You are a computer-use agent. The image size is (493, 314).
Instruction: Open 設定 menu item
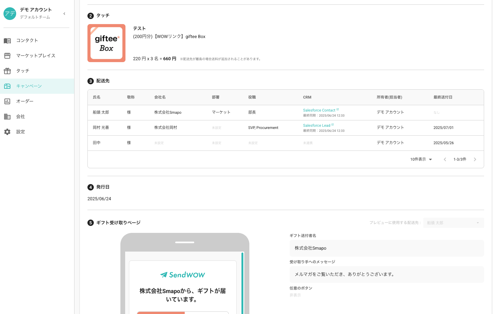pos(37,132)
